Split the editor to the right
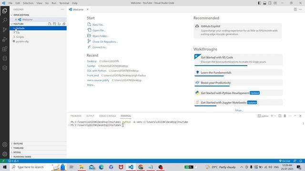 295,9
